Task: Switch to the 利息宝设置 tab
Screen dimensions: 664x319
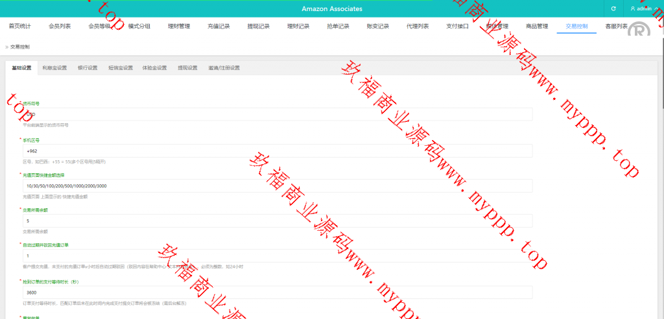Action: pos(54,67)
